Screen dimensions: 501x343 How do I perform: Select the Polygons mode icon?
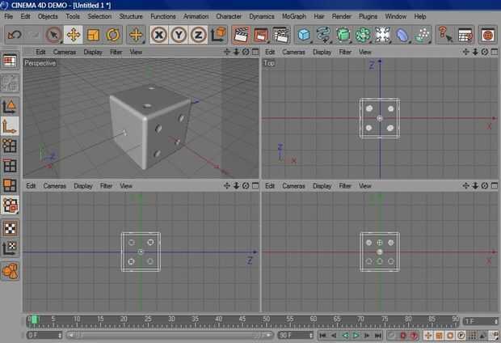10,185
